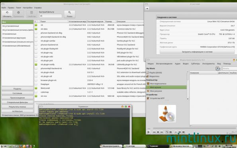
Task: Mark phonon-backend-vlc-dbg package checkbox
Action: tap(36, 33)
